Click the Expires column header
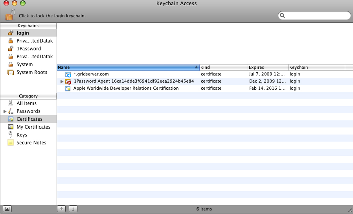 click(x=267, y=67)
